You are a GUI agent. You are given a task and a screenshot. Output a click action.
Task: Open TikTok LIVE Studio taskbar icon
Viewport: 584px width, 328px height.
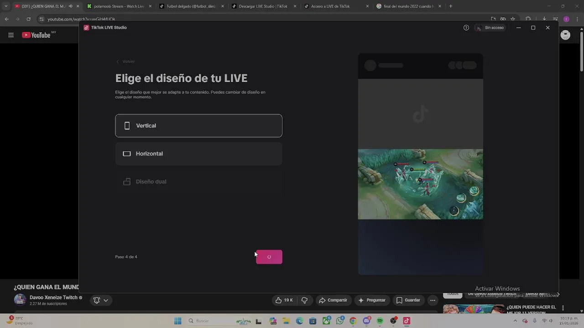click(x=407, y=321)
